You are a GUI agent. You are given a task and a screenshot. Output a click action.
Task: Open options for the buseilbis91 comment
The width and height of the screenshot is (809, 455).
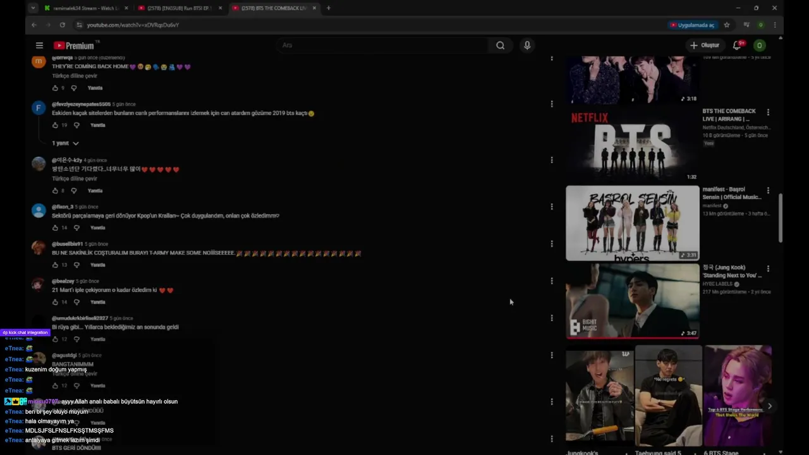click(x=552, y=244)
